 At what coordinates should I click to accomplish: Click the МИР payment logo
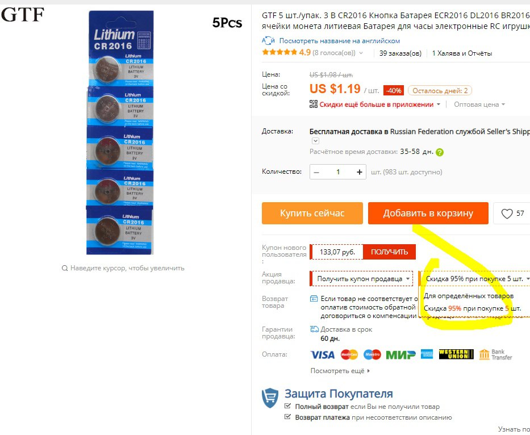400,354
